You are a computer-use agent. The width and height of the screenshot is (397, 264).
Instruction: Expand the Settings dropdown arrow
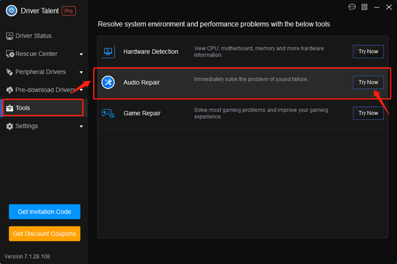[81, 126]
